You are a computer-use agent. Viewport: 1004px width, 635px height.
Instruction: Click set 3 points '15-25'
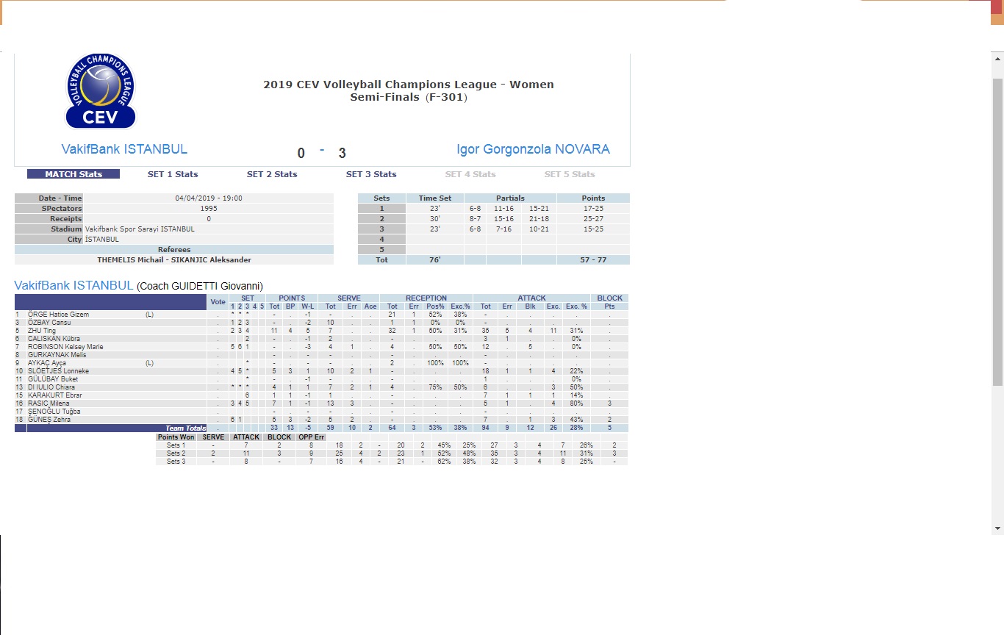click(x=593, y=229)
